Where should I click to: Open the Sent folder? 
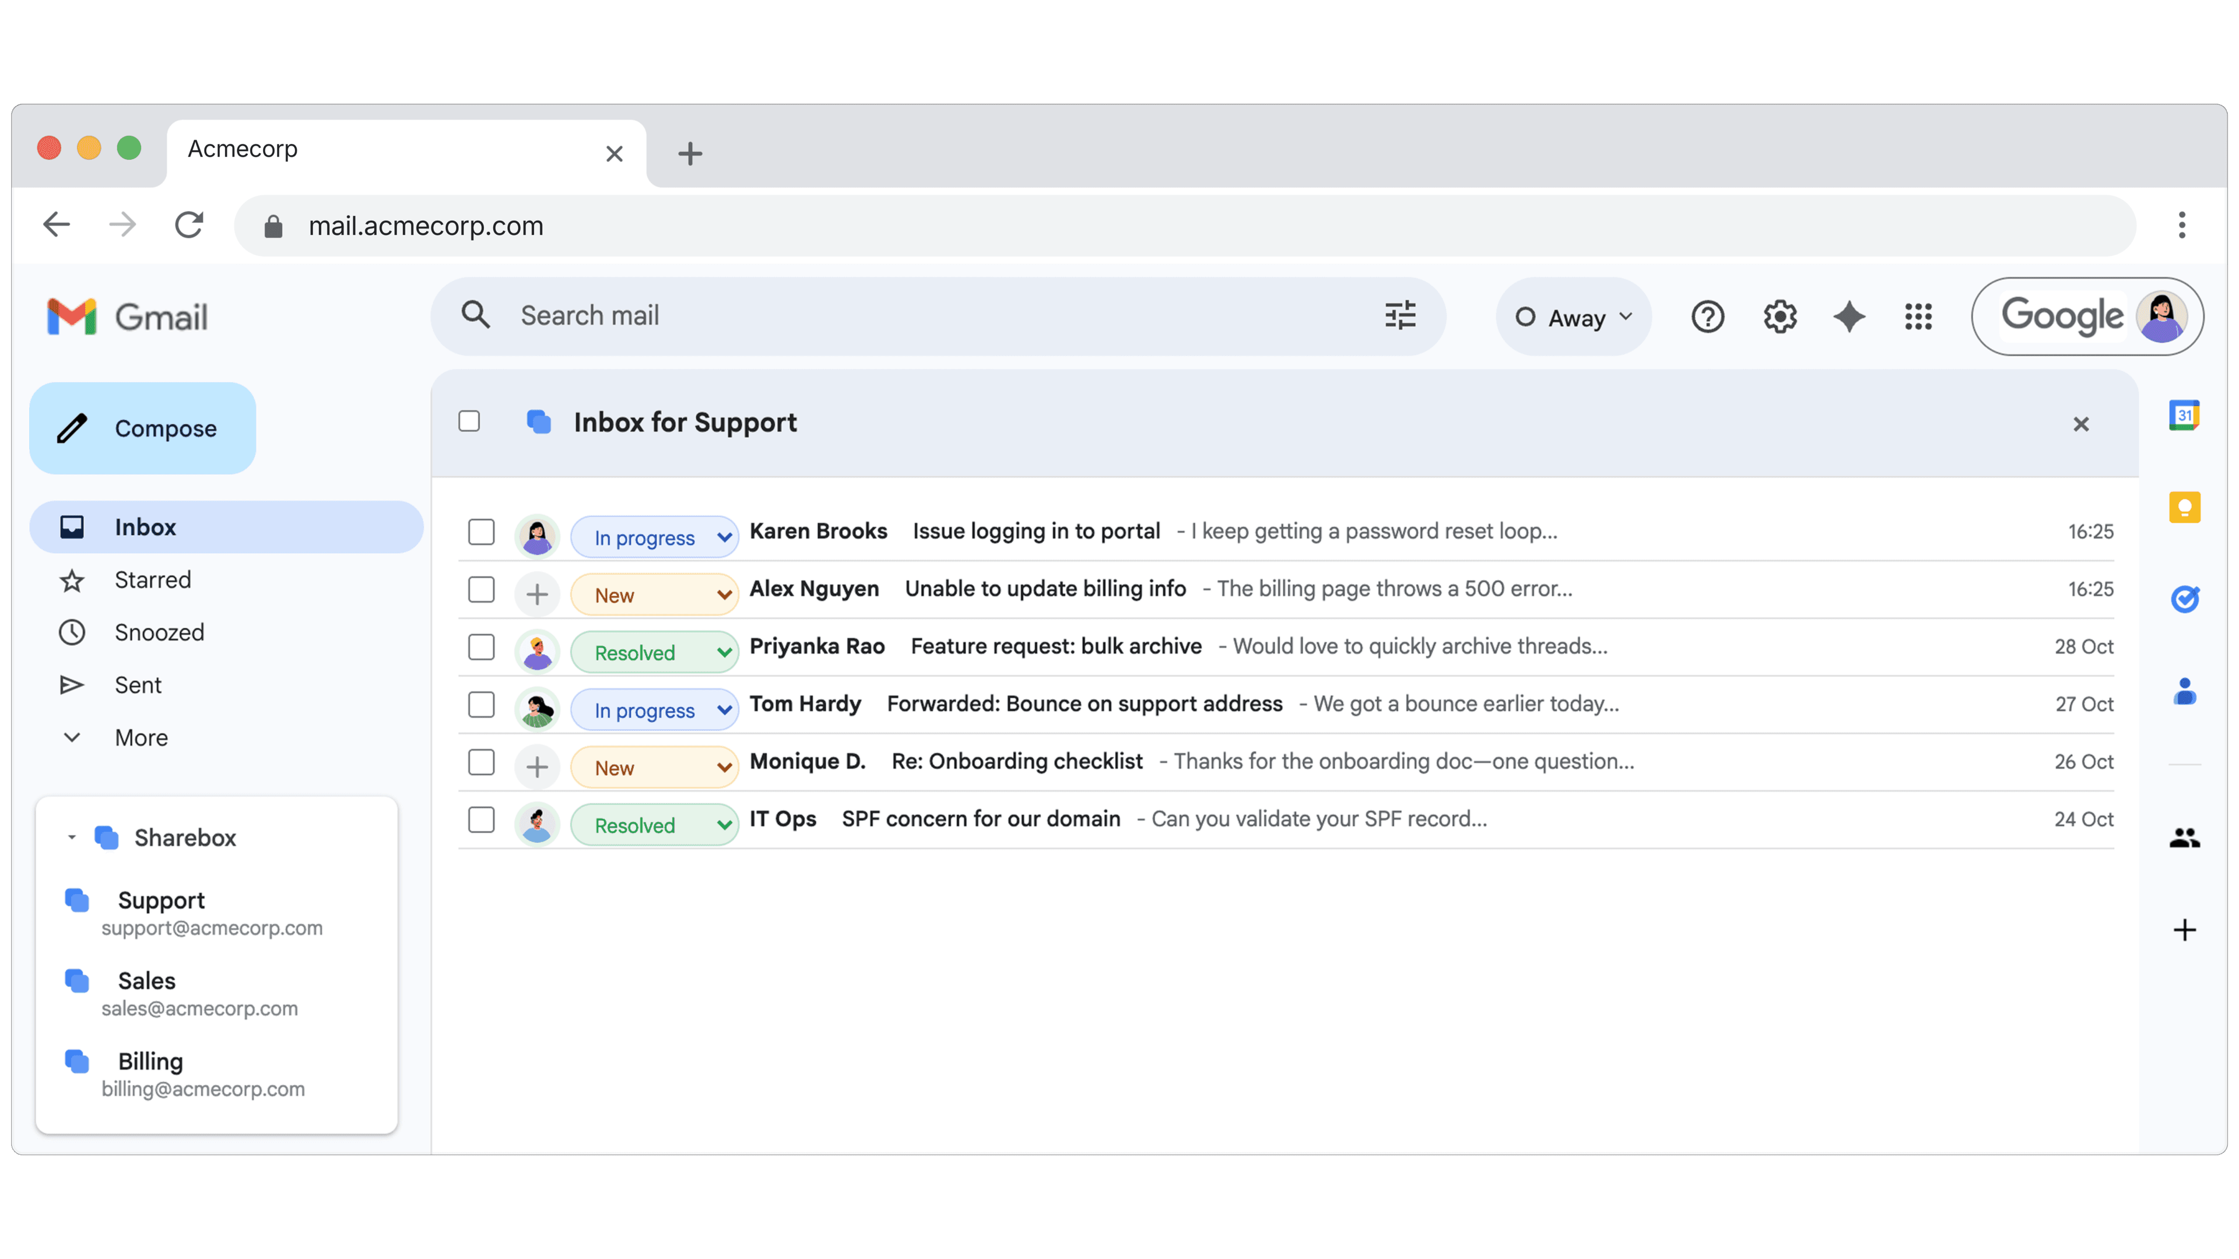pos(138,685)
